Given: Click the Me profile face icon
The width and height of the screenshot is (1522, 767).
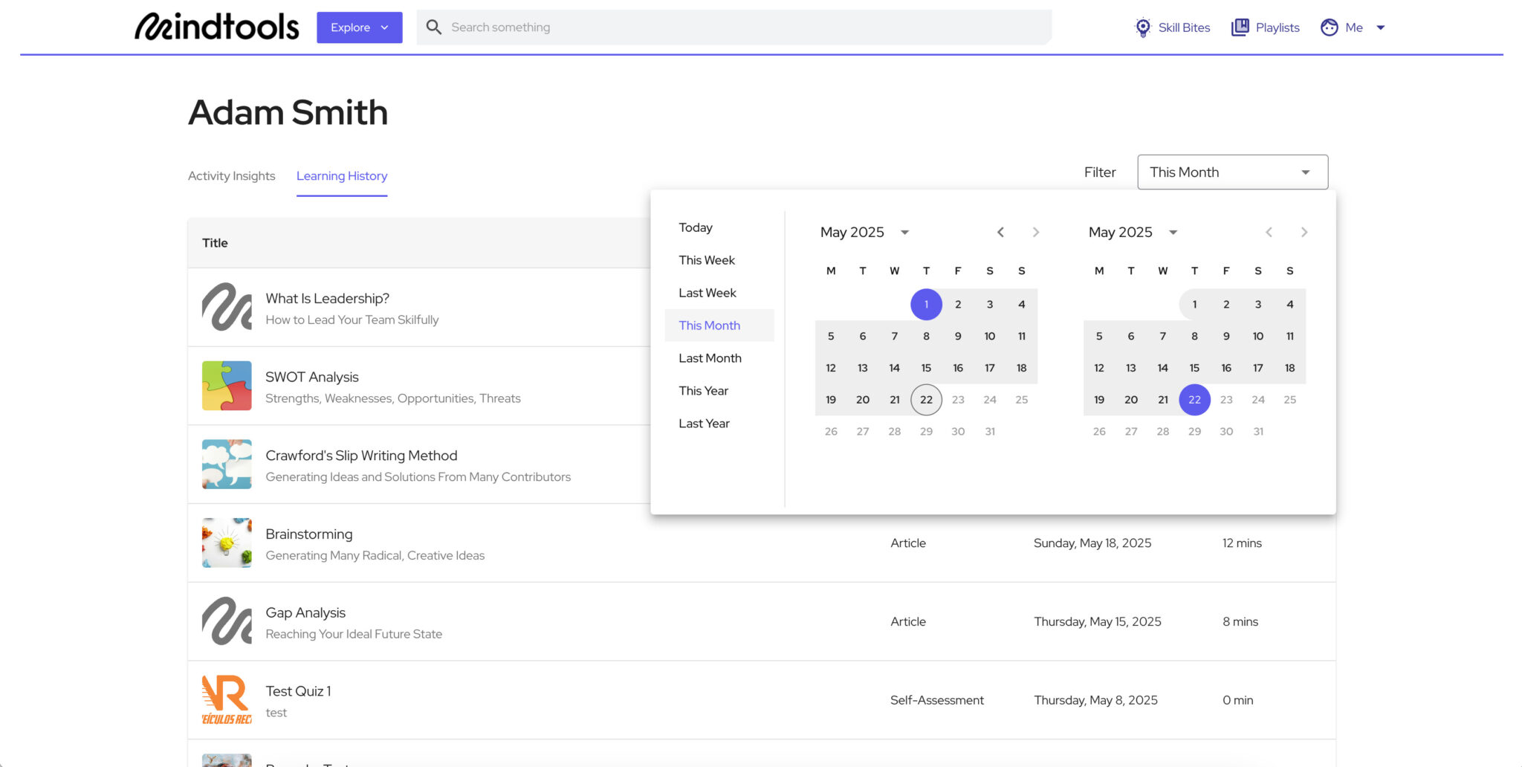Looking at the screenshot, I should (x=1330, y=27).
